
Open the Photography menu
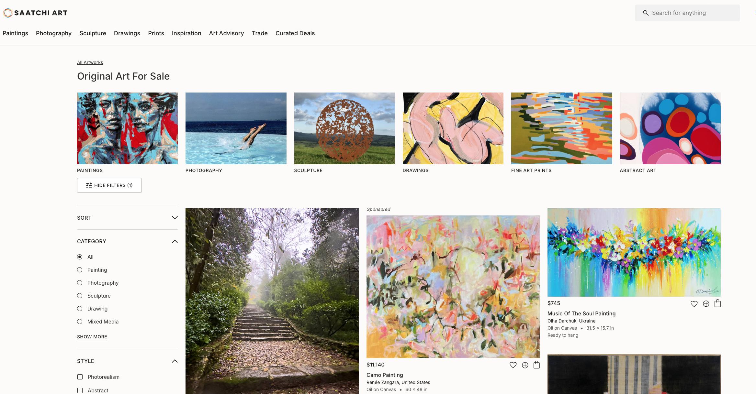tap(54, 33)
